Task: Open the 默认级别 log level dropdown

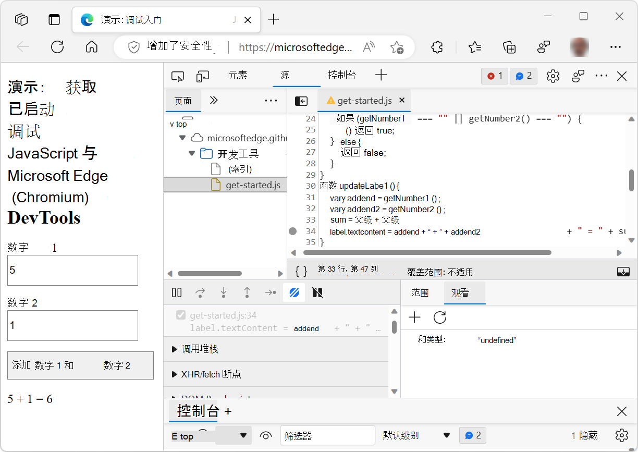Action: pos(416,435)
